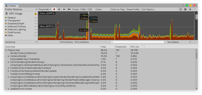The image size is (202, 95).
Task: Click the chart's vertical scrollbar thumb
Action: (x=196, y=17)
